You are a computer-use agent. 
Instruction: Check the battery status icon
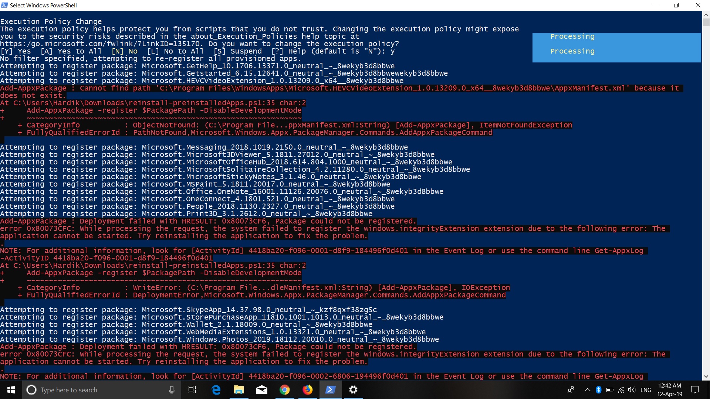[x=610, y=390]
